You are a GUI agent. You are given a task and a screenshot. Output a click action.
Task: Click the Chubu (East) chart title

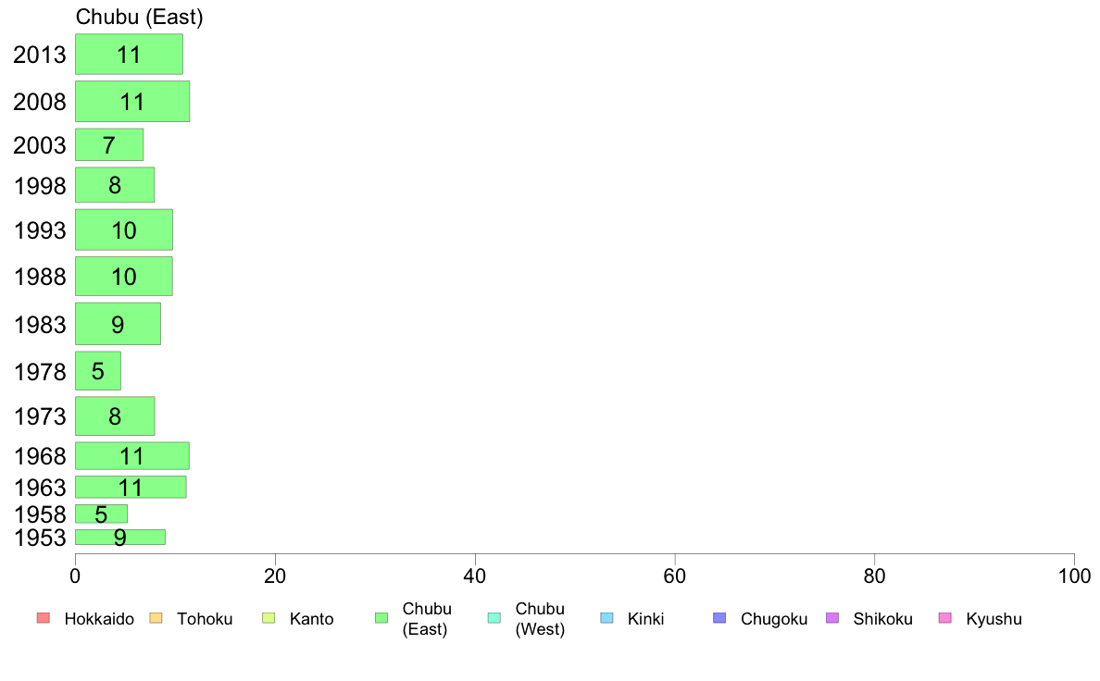(140, 17)
